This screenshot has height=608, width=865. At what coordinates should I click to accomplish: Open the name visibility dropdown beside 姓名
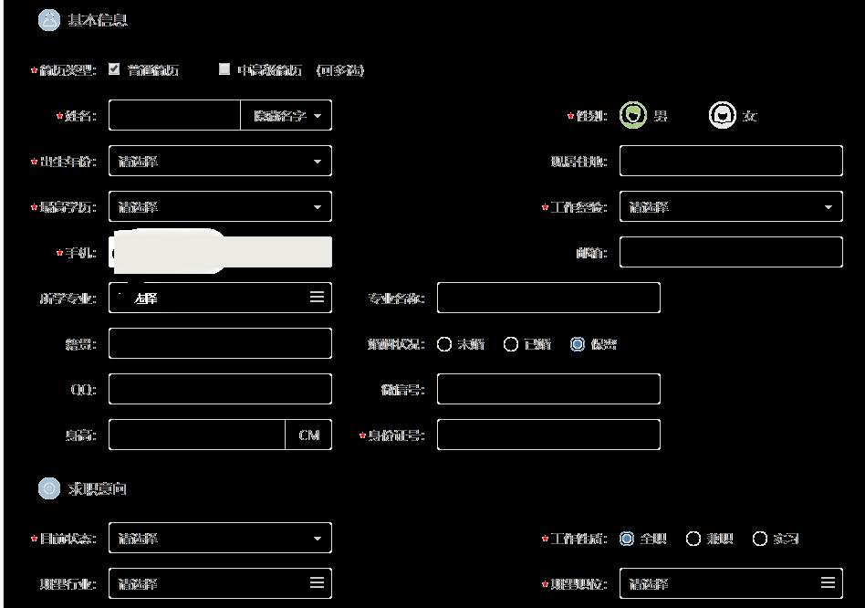(286, 116)
